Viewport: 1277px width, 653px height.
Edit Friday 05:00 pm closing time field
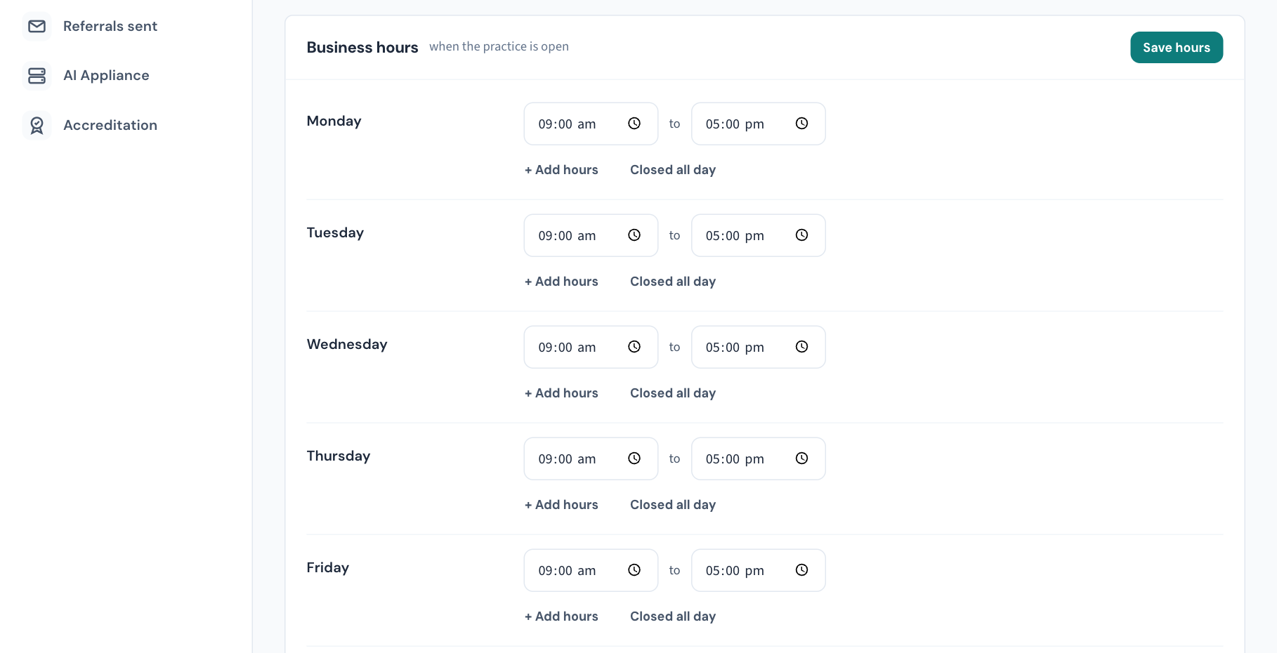tap(758, 570)
